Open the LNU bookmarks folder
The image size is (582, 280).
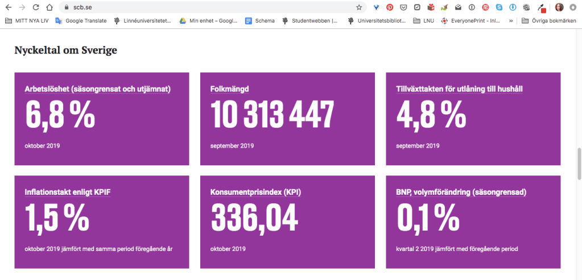(424, 21)
